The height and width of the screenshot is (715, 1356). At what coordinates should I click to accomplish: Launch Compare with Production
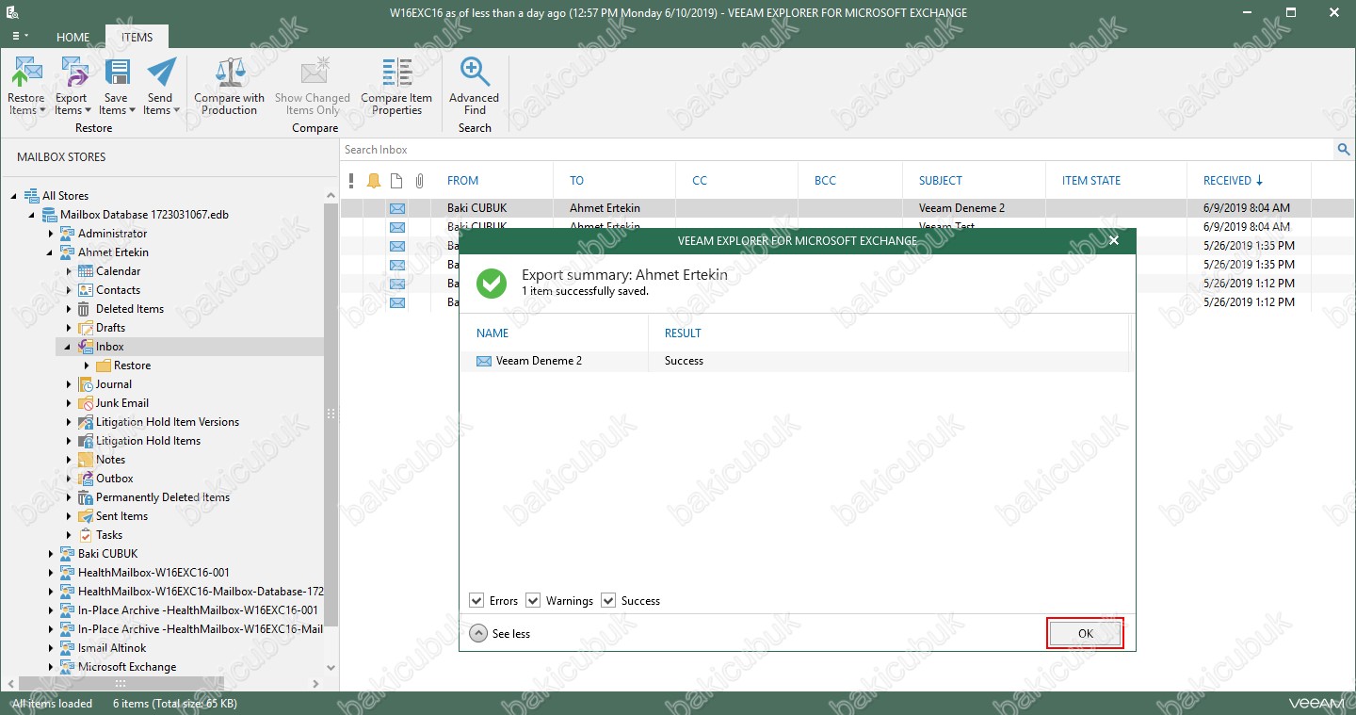[230, 86]
